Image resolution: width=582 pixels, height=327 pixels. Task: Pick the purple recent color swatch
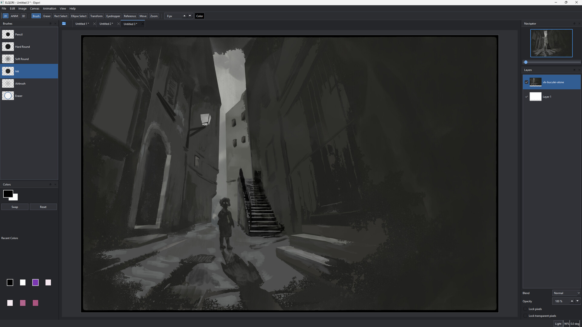35,282
